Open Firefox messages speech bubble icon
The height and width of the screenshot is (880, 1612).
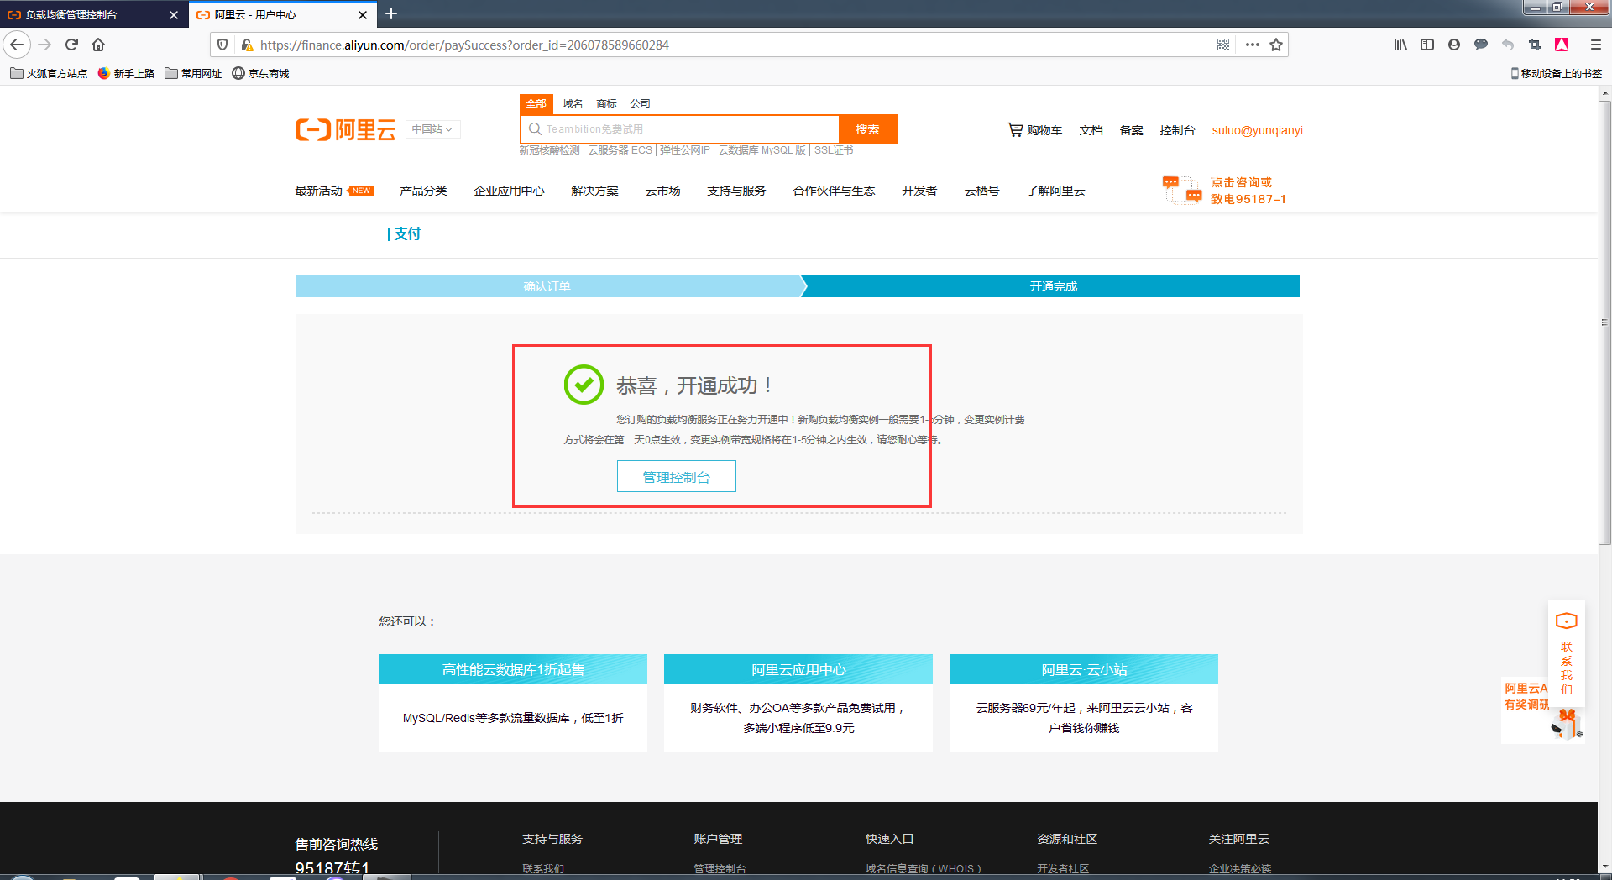tap(1480, 45)
